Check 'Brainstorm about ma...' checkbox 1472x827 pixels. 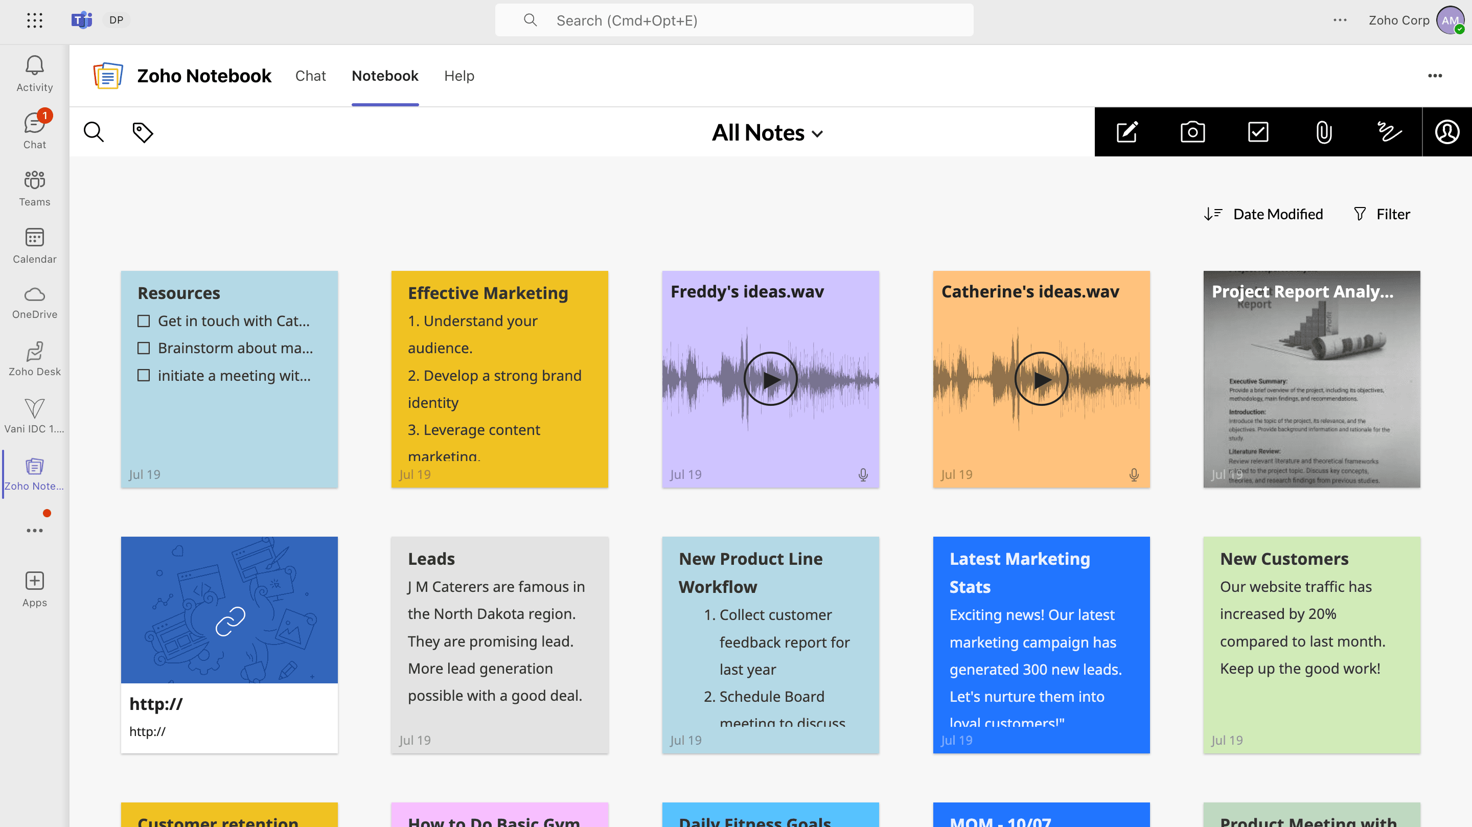pyautogui.click(x=144, y=348)
